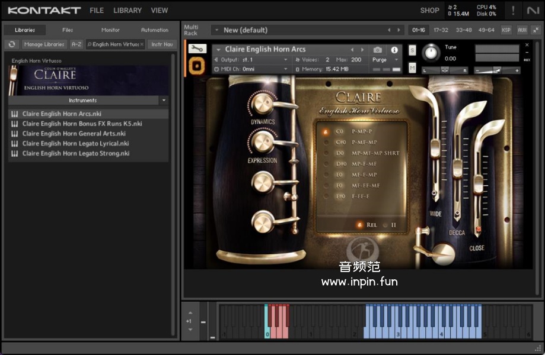
Task: Open the Purge dropdown menu
Action: [385, 60]
